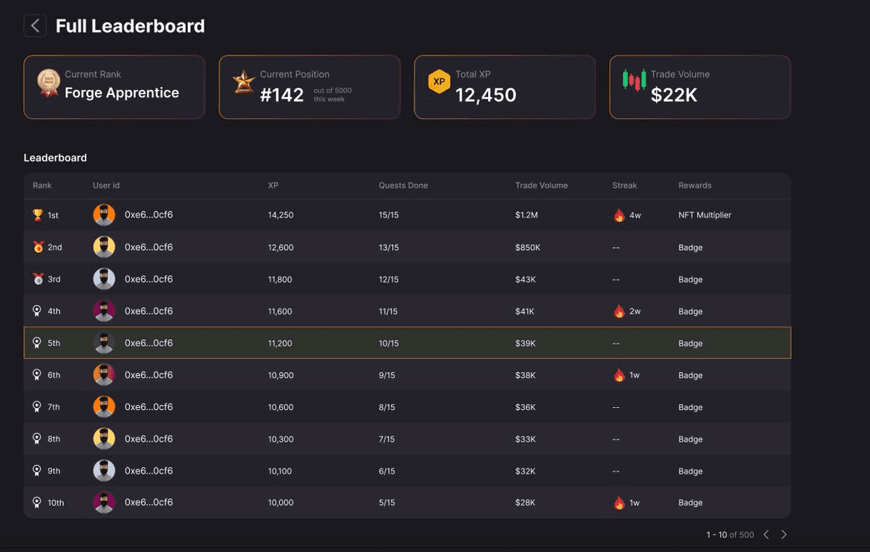Image resolution: width=870 pixels, height=552 pixels.
Task: Go to previous leaderboard page
Action: (x=766, y=535)
